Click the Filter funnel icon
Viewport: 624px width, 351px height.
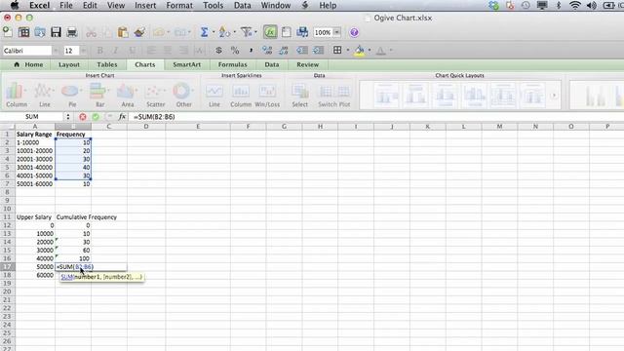(247, 32)
